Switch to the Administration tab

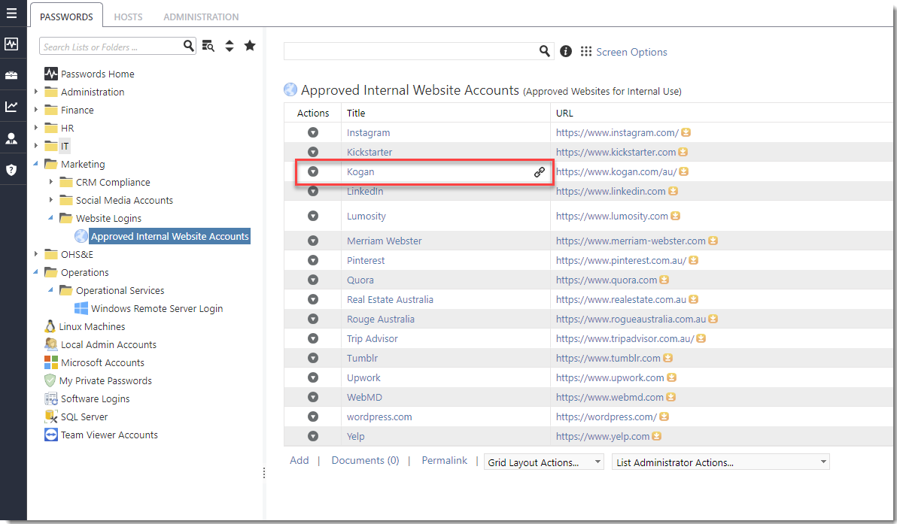click(201, 17)
